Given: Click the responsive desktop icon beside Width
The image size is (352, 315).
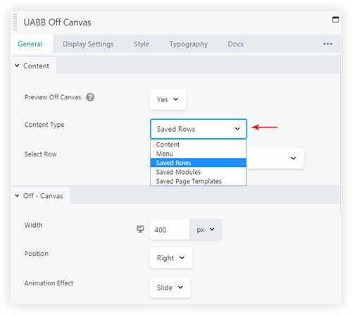Looking at the screenshot, I should (x=140, y=229).
